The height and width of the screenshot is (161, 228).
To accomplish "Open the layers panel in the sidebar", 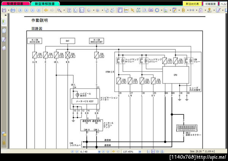I will point(4,48).
